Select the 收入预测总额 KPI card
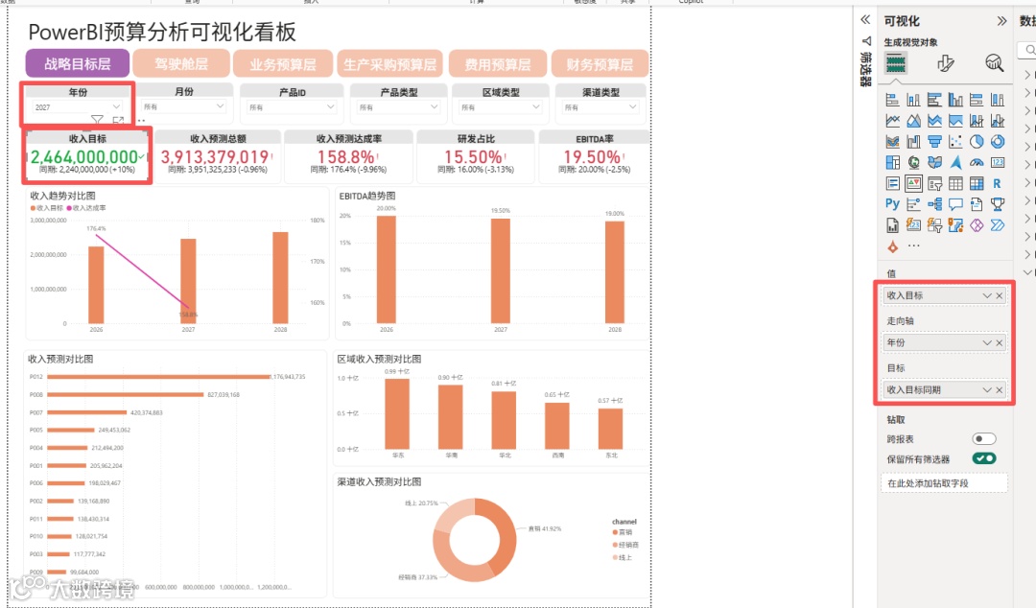 [x=218, y=156]
